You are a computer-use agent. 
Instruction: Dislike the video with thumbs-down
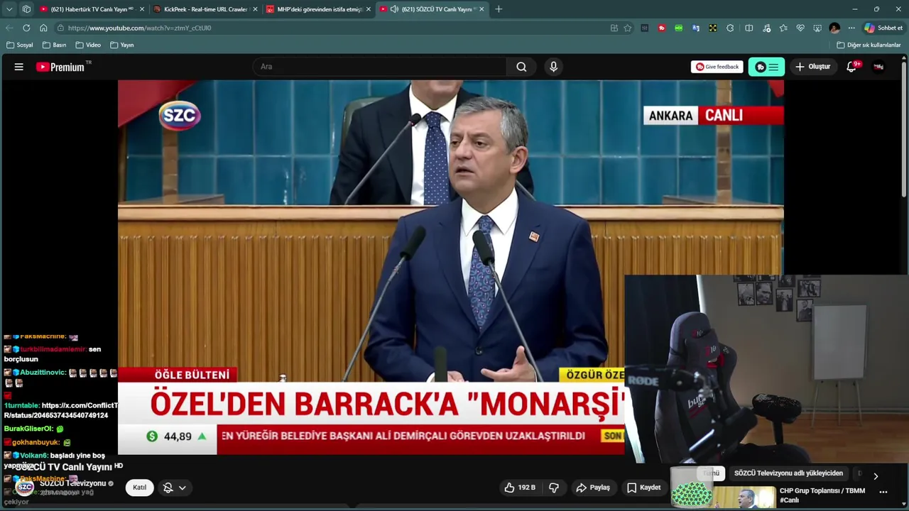(554, 488)
